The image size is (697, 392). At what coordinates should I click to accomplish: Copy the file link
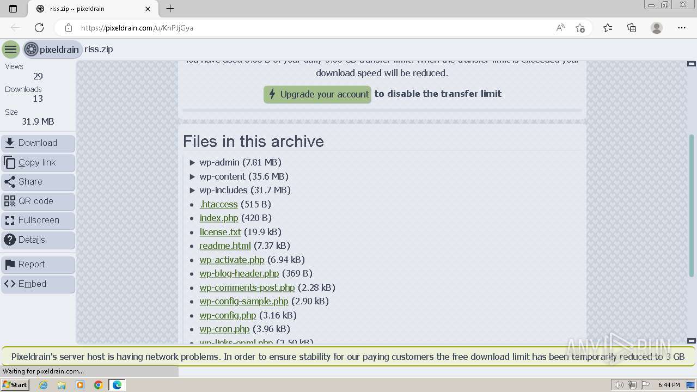(38, 162)
